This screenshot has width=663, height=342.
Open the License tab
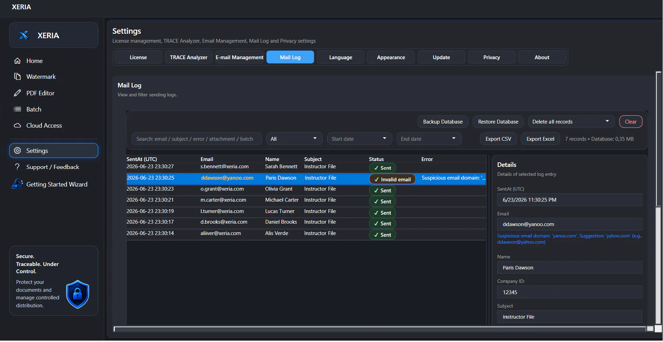pos(138,57)
